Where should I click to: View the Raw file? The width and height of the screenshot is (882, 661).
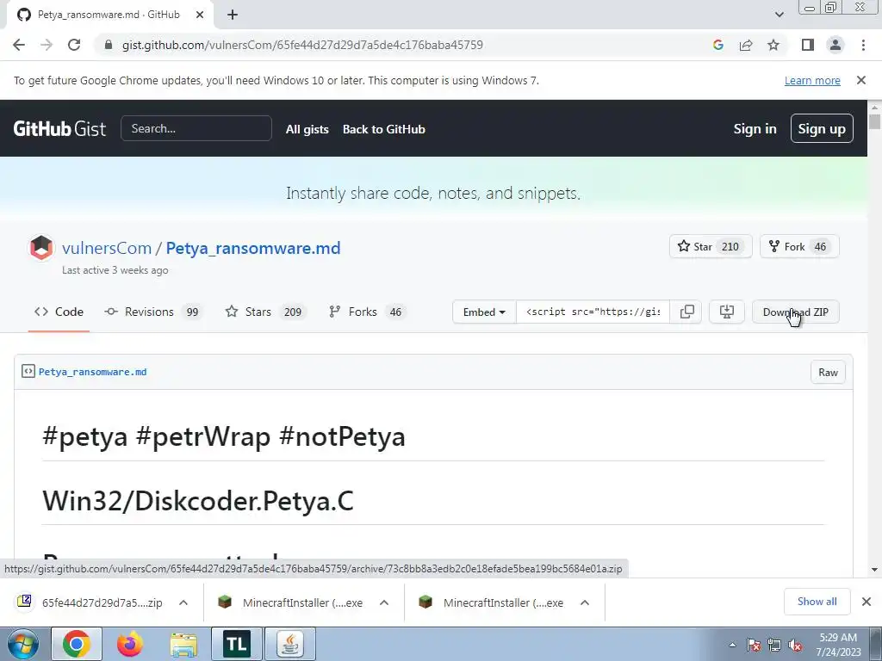[x=828, y=373]
